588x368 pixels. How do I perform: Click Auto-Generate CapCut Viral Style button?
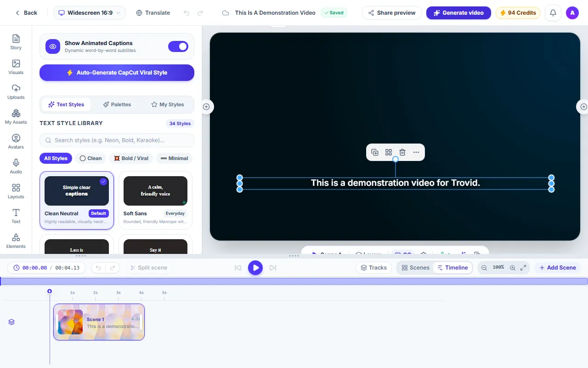tap(117, 73)
